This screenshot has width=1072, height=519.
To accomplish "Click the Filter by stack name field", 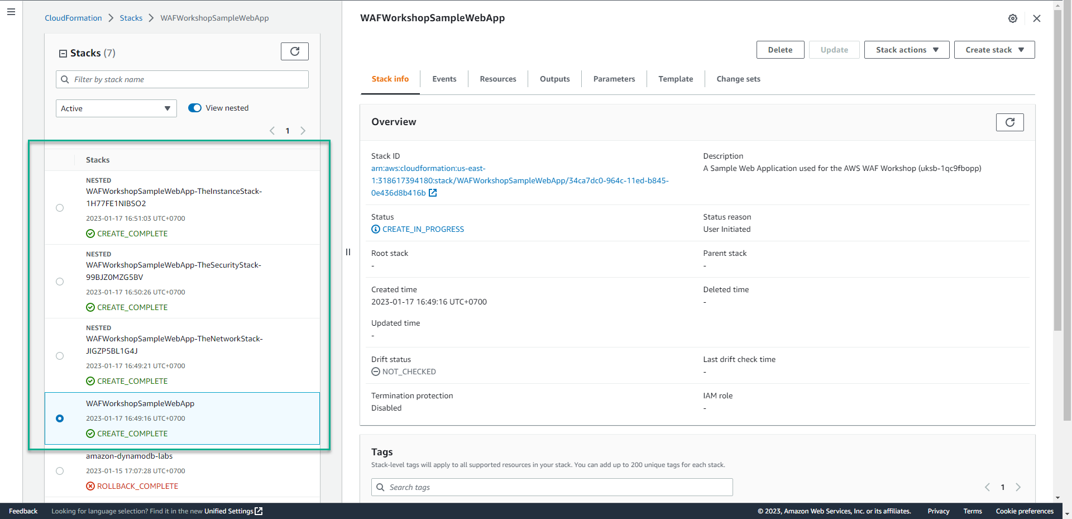I will pos(182,79).
